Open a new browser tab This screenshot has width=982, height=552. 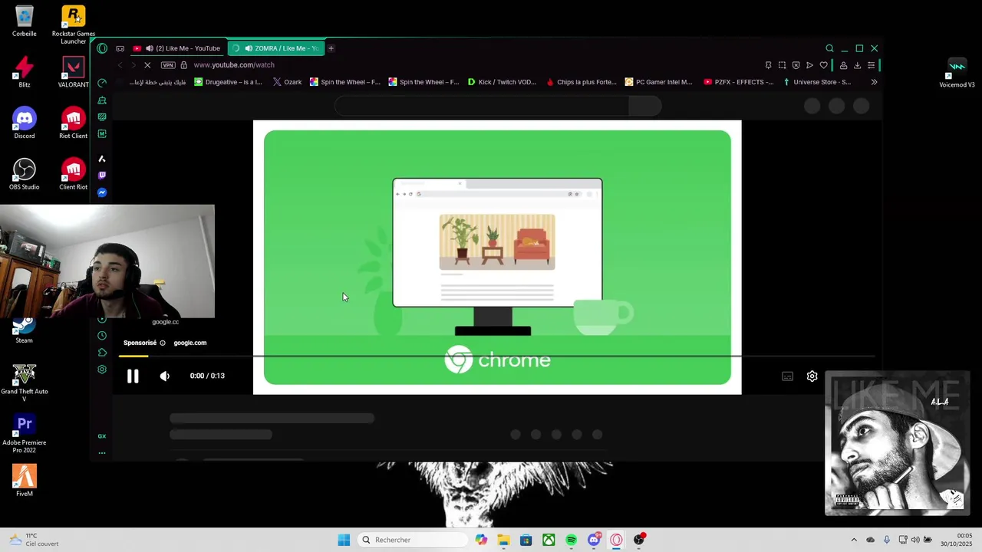tap(331, 48)
